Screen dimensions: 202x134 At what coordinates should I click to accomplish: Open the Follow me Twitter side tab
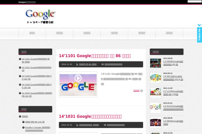199,33
